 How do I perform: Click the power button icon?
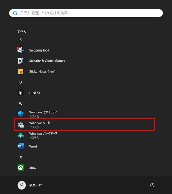pos(152,185)
